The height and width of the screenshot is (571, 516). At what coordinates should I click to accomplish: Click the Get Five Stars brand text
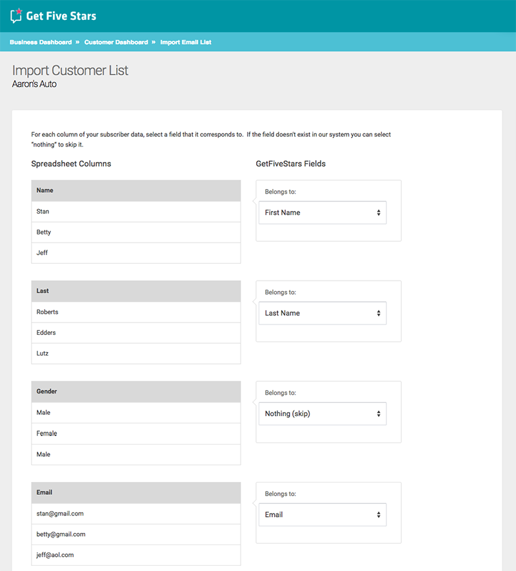pyautogui.click(x=61, y=16)
